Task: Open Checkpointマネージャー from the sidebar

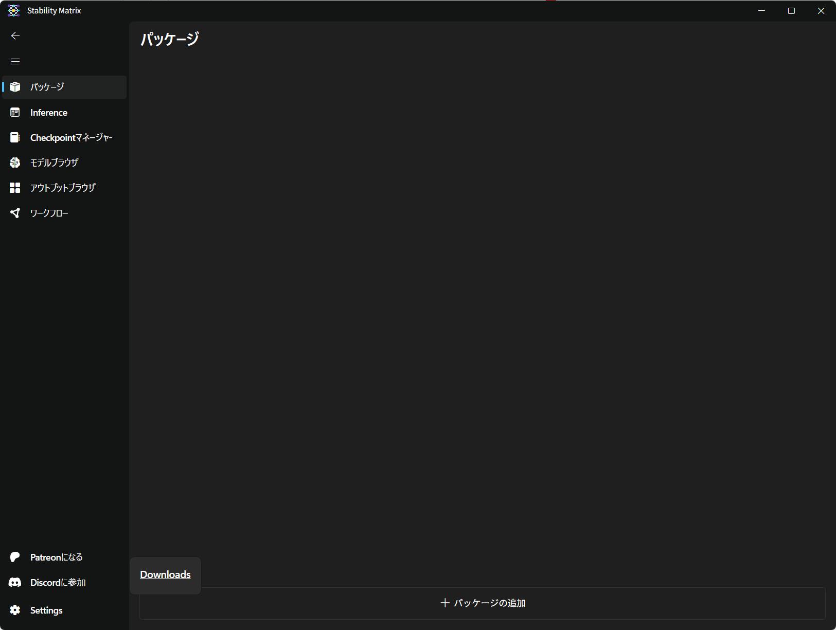Action: (x=71, y=138)
